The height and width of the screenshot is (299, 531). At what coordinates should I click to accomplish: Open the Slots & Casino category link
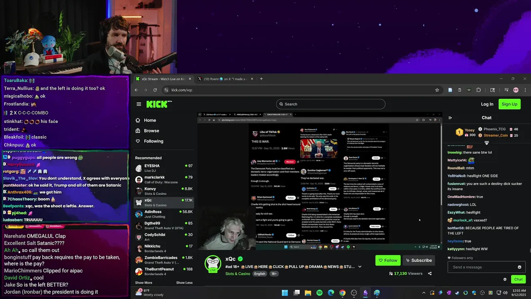coord(238,274)
